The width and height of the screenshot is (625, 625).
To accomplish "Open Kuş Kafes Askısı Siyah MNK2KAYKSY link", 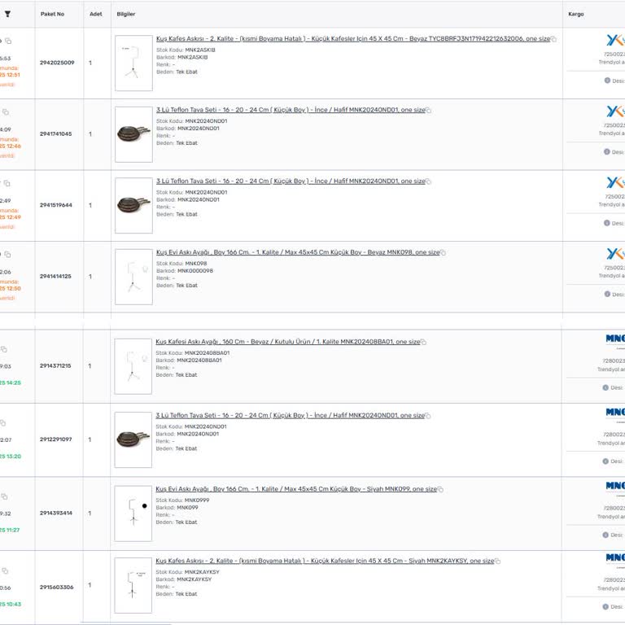I will (x=325, y=561).
